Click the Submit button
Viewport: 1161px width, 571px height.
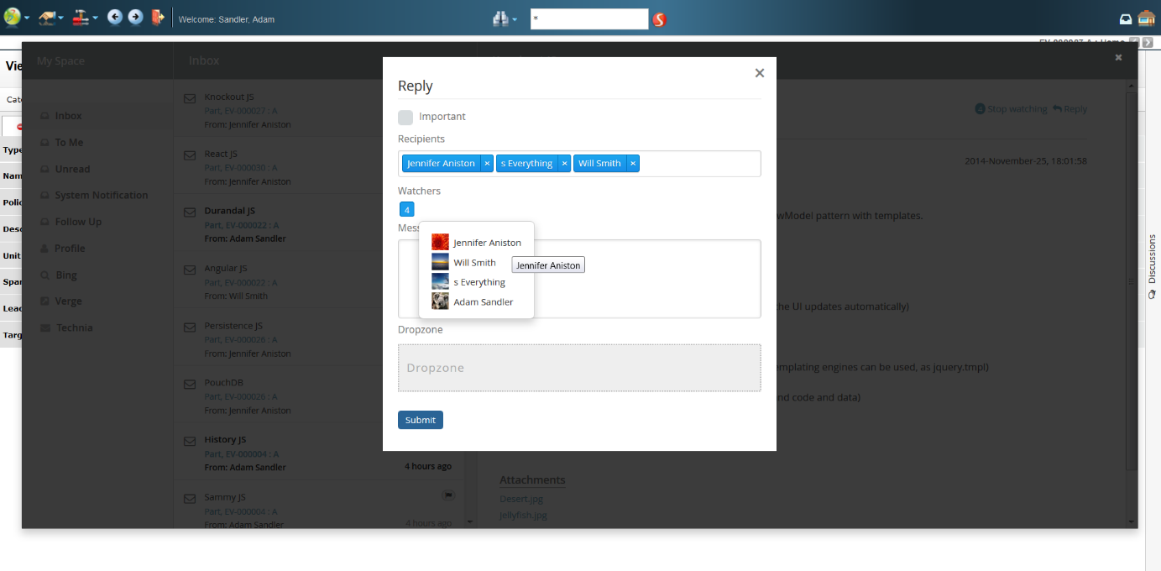420,420
